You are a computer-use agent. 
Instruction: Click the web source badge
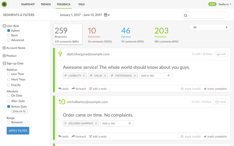point(221,54)
